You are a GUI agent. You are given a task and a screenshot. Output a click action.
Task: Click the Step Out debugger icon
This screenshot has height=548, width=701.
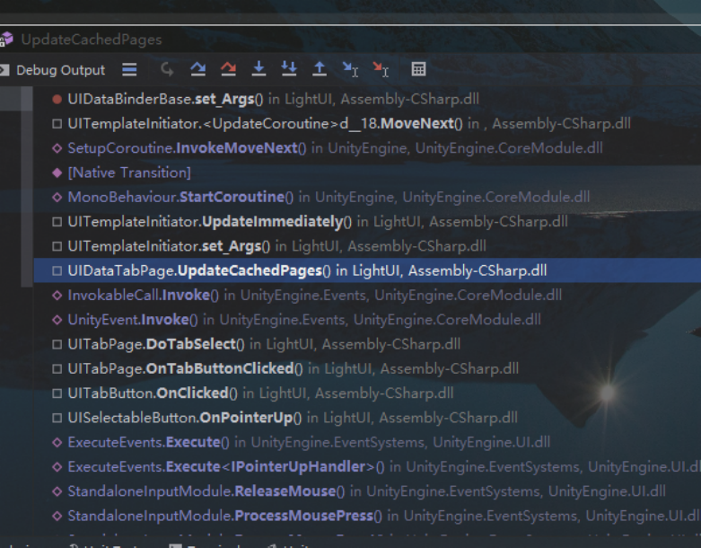[320, 69]
